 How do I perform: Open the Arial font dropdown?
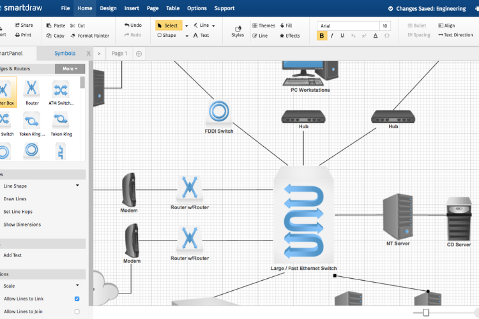point(348,26)
